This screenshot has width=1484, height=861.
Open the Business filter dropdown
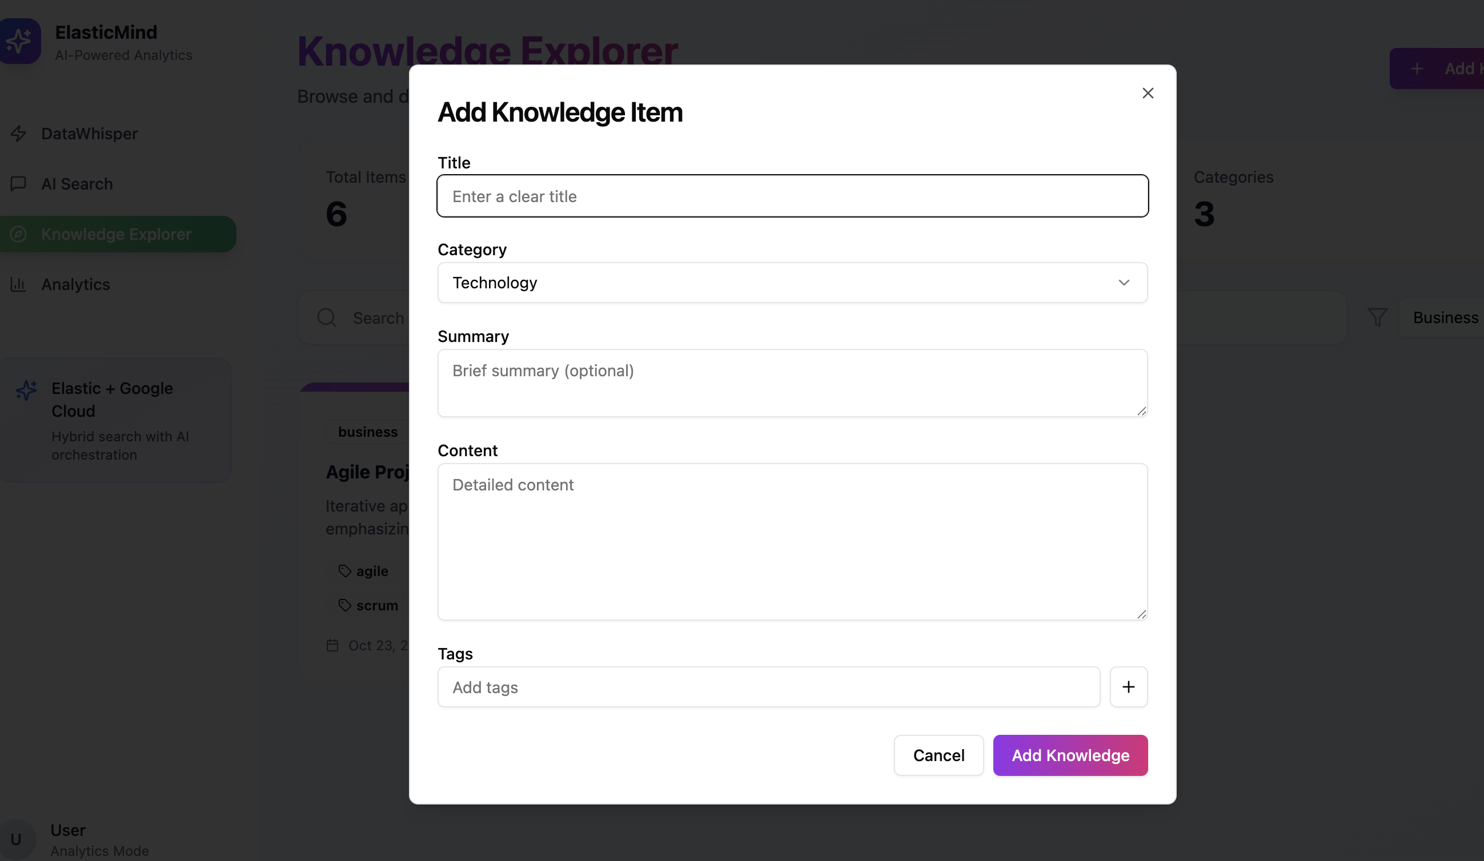(1445, 317)
